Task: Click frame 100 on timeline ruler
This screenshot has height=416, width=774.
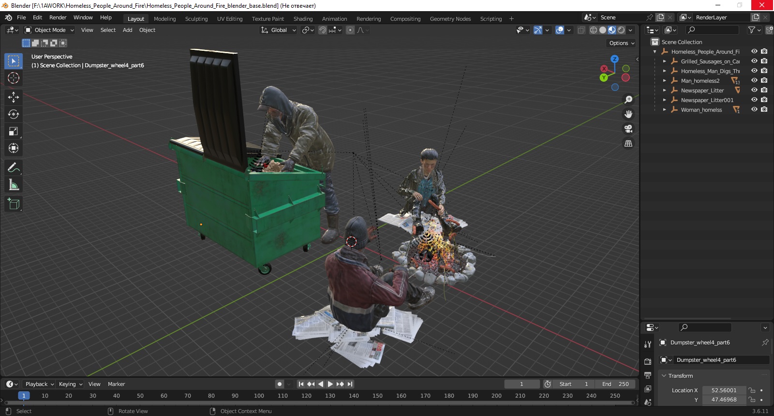Action: [x=259, y=396]
